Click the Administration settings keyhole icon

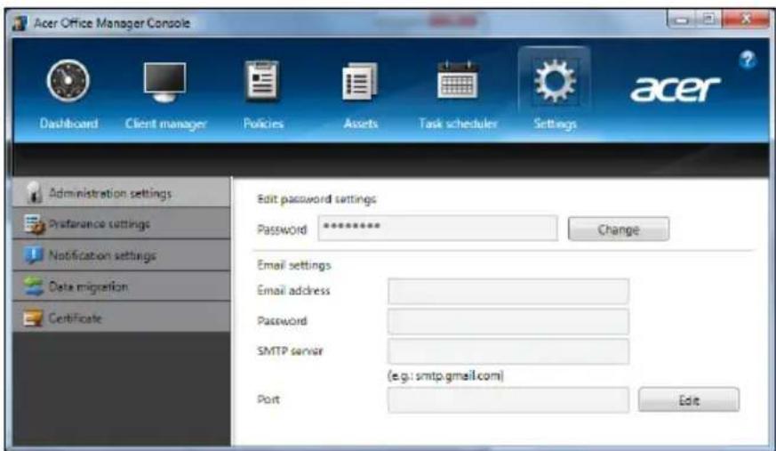pos(34,192)
